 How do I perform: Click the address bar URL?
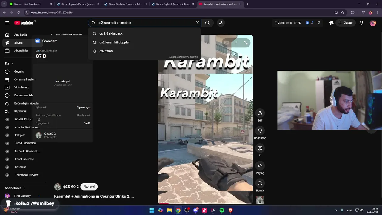click(x=52, y=13)
